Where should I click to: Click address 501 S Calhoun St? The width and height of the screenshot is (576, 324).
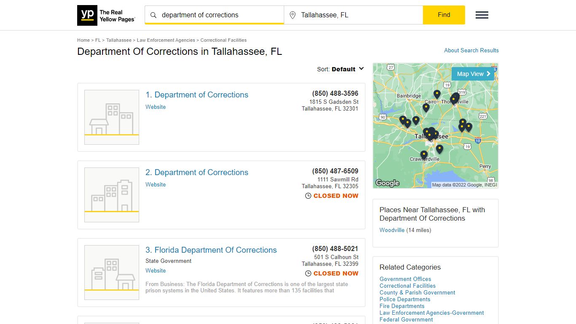[336, 257]
